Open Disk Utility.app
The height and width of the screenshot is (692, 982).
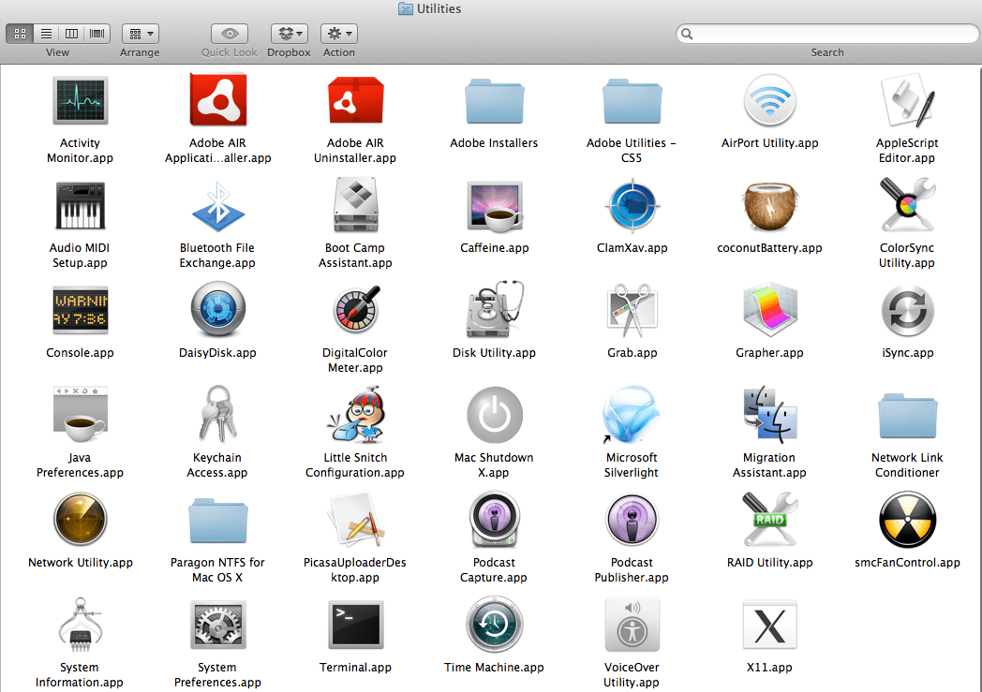(495, 310)
